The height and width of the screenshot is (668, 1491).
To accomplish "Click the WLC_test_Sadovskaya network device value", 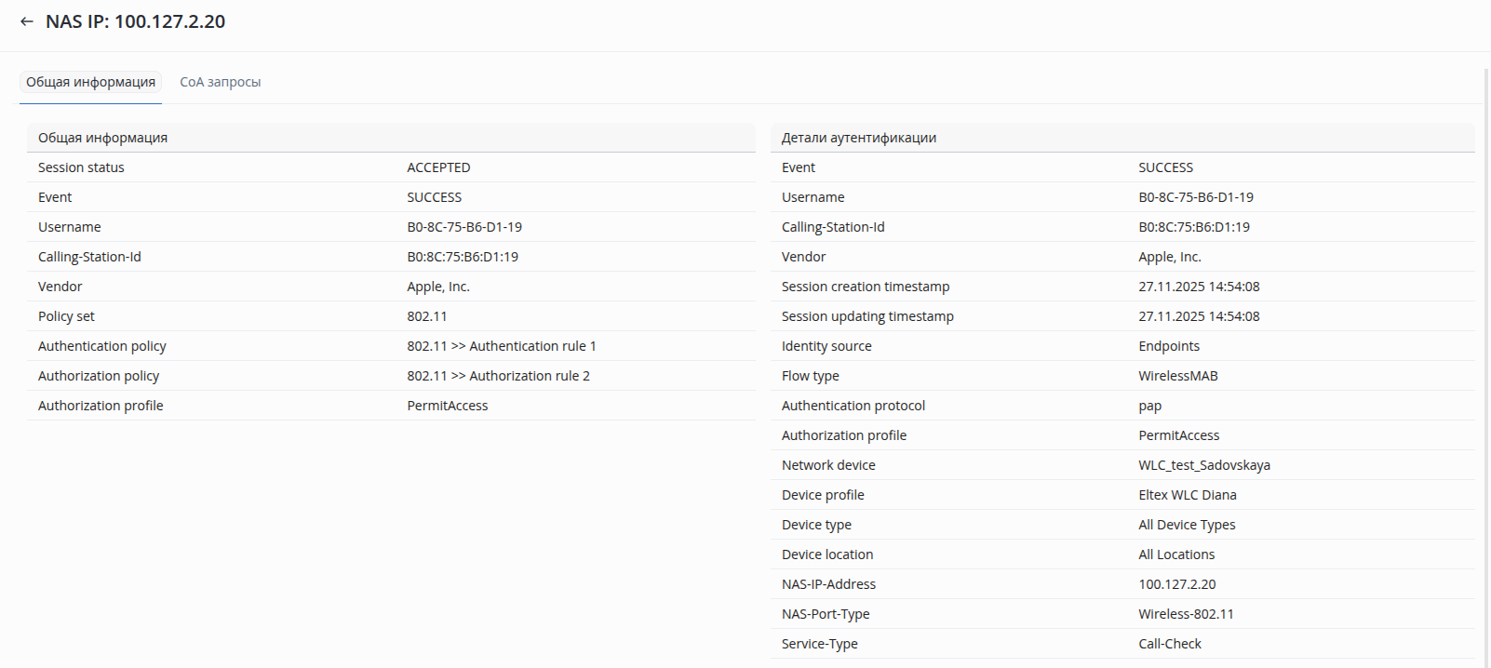I will (1203, 465).
